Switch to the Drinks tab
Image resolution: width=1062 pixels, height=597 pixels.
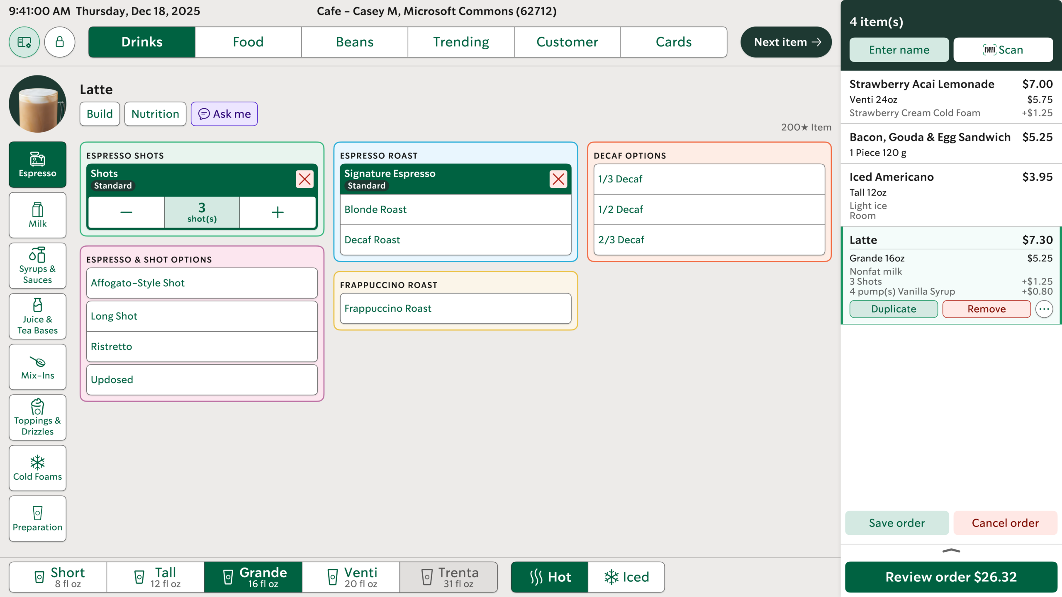[x=142, y=42]
